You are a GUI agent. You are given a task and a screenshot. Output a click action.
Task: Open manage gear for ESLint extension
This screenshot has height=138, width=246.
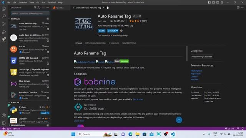(x=48, y=52)
